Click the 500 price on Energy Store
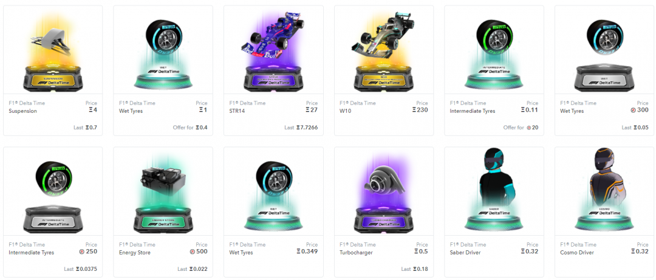Image resolution: width=656 pixels, height=280 pixels. click(x=198, y=252)
